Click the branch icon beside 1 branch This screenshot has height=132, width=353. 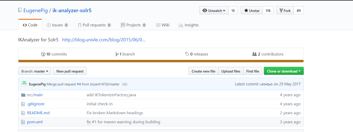click(x=117, y=54)
